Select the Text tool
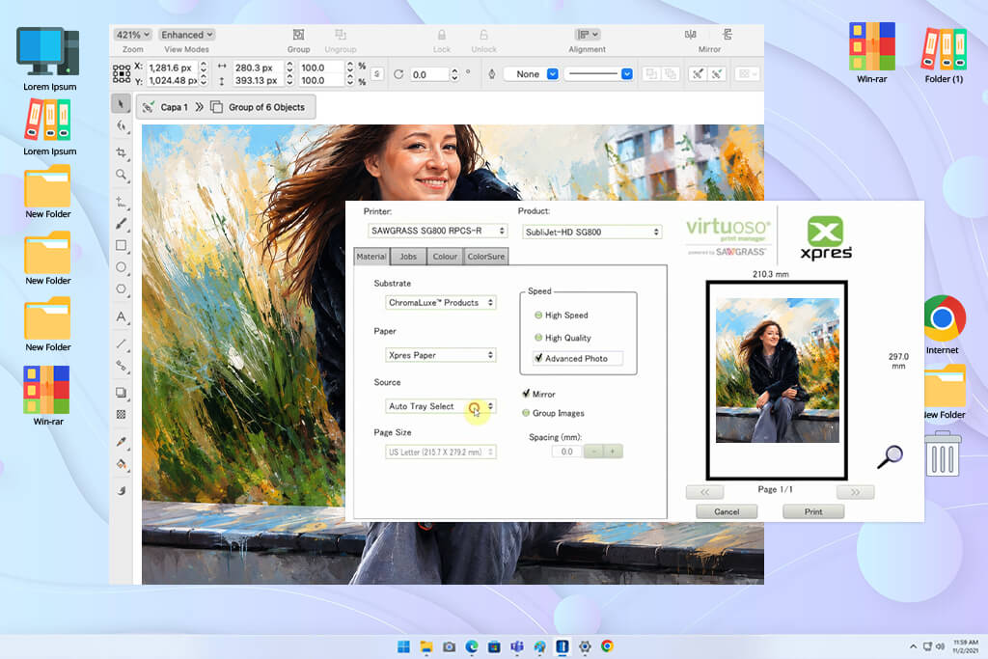988x659 pixels. coord(121,316)
